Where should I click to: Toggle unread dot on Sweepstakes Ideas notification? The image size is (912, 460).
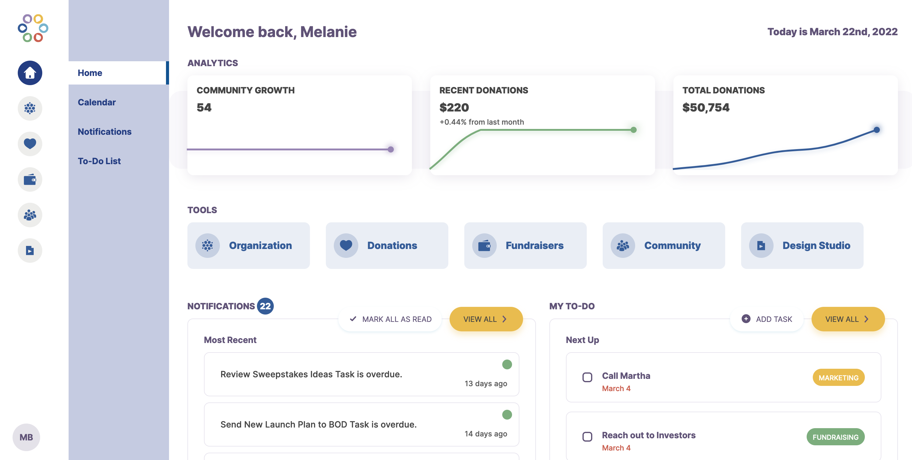point(507,364)
